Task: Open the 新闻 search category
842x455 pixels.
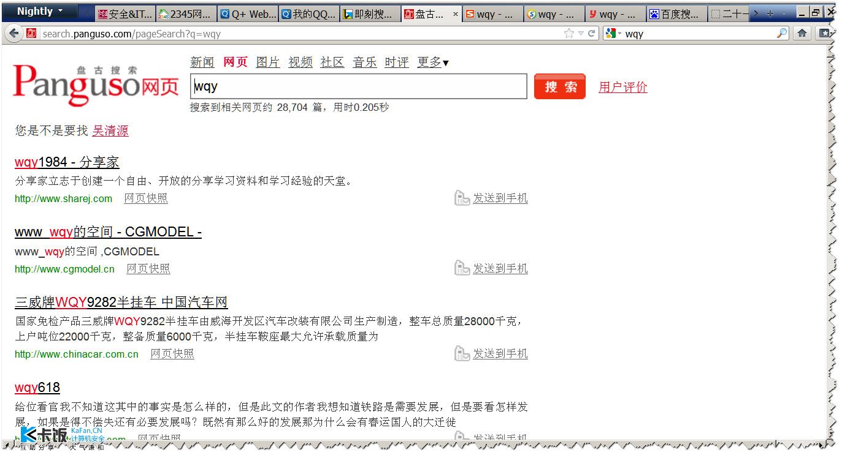Action: (x=202, y=62)
